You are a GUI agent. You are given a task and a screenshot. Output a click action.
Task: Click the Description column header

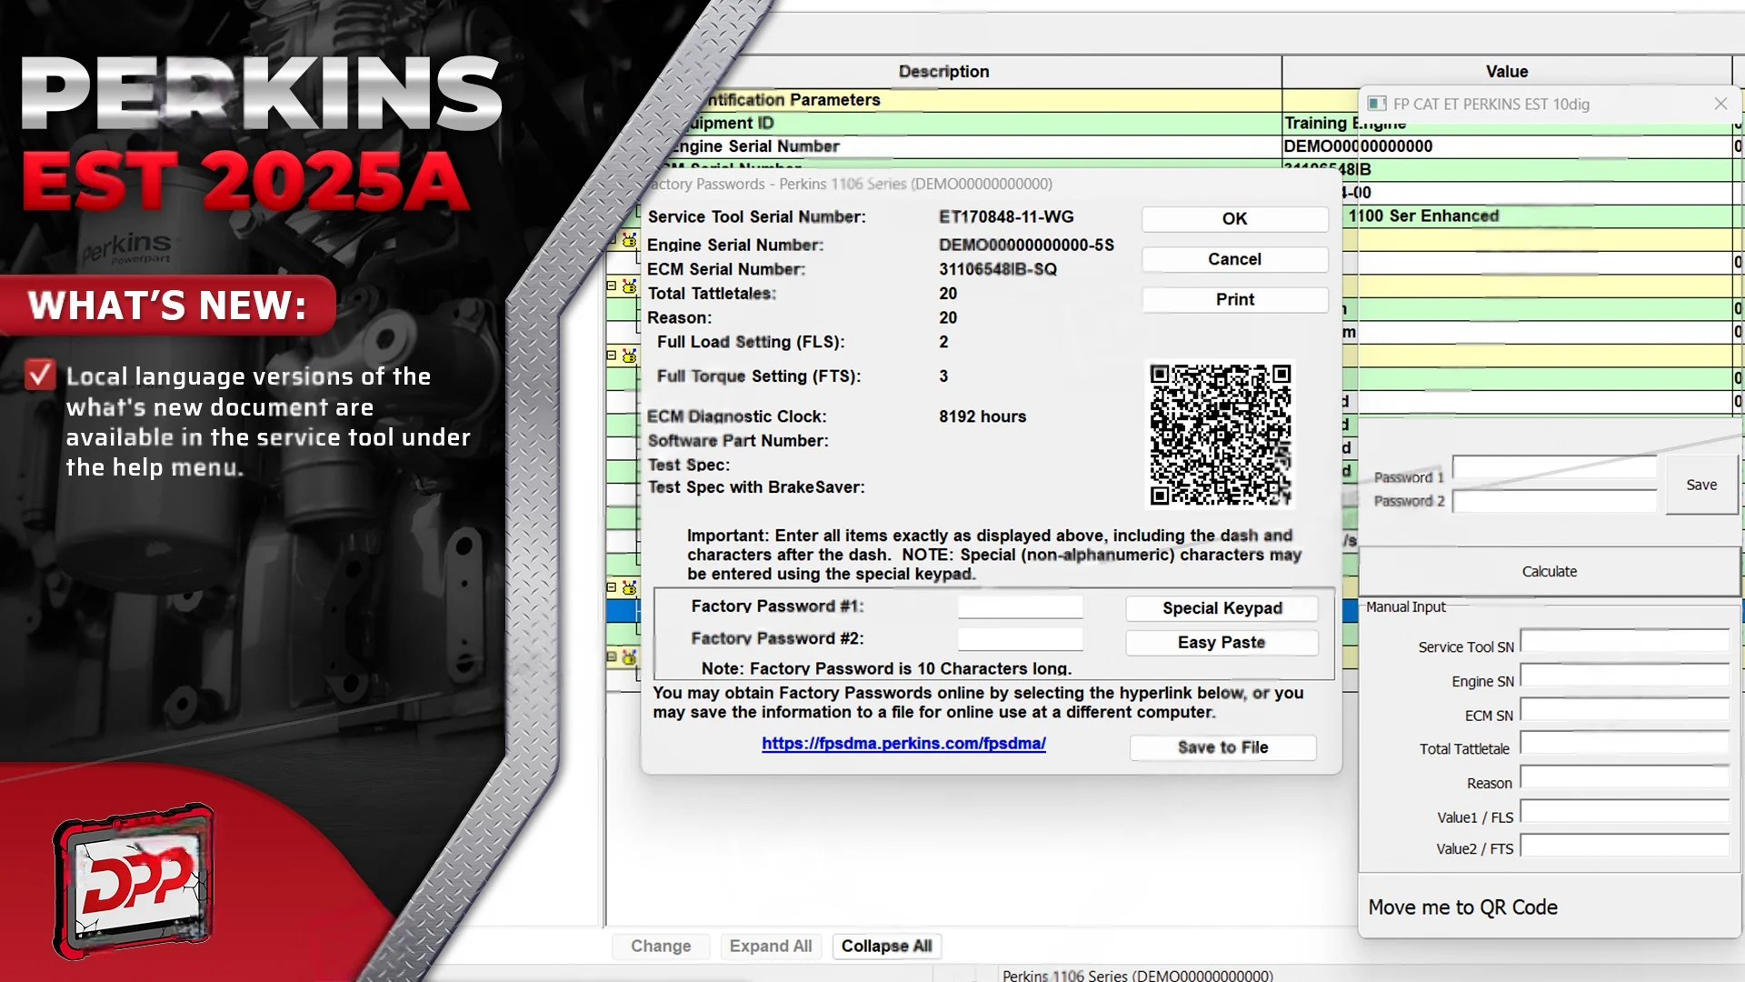point(943,72)
